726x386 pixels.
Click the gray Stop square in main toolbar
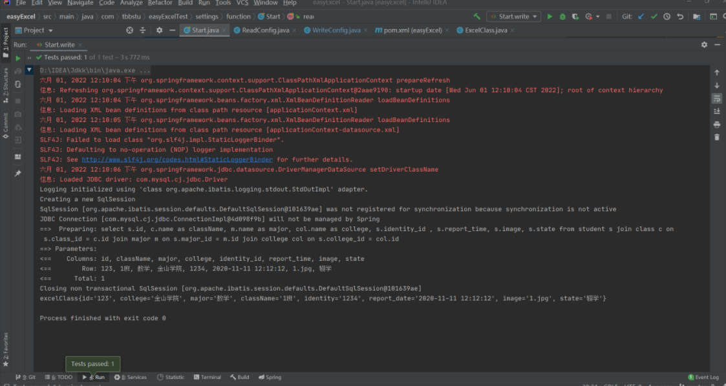pos(609,17)
